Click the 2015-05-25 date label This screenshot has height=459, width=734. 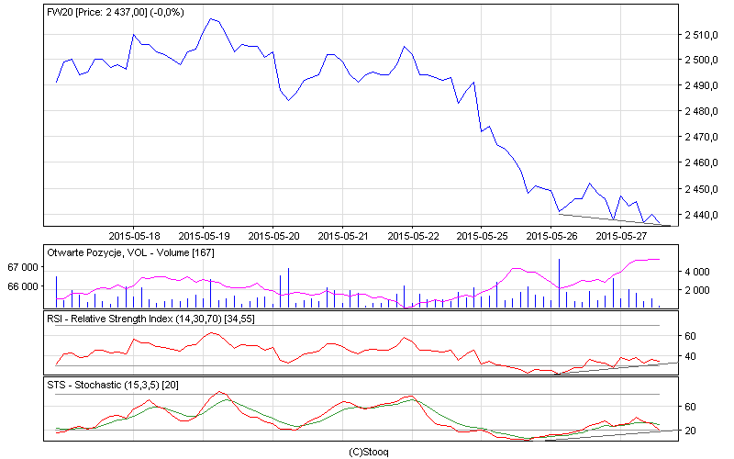[482, 235]
